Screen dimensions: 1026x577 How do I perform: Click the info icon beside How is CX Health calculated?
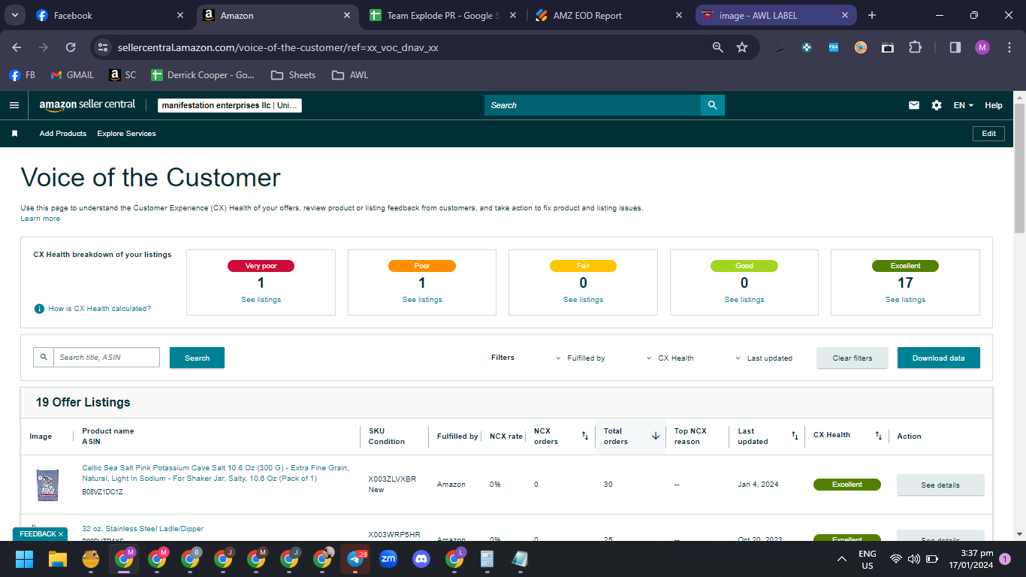(x=39, y=309)
